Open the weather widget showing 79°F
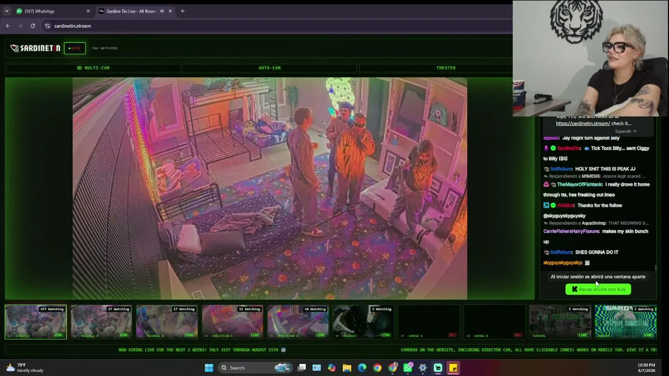 pos(25,368)
